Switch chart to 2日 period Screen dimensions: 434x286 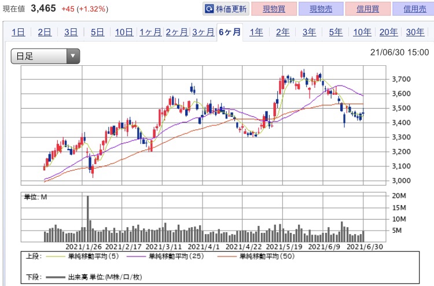(45, 32)
